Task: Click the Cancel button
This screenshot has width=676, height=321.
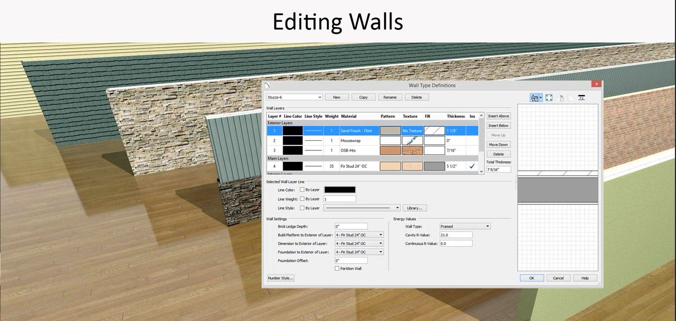Action: pyautogui.click(x=558, y=278)
